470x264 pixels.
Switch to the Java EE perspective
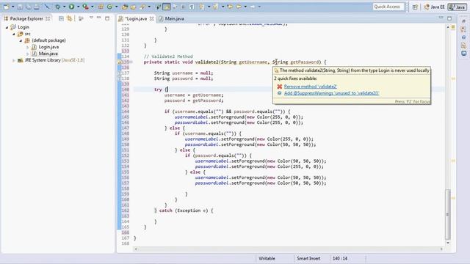(434, 7)
